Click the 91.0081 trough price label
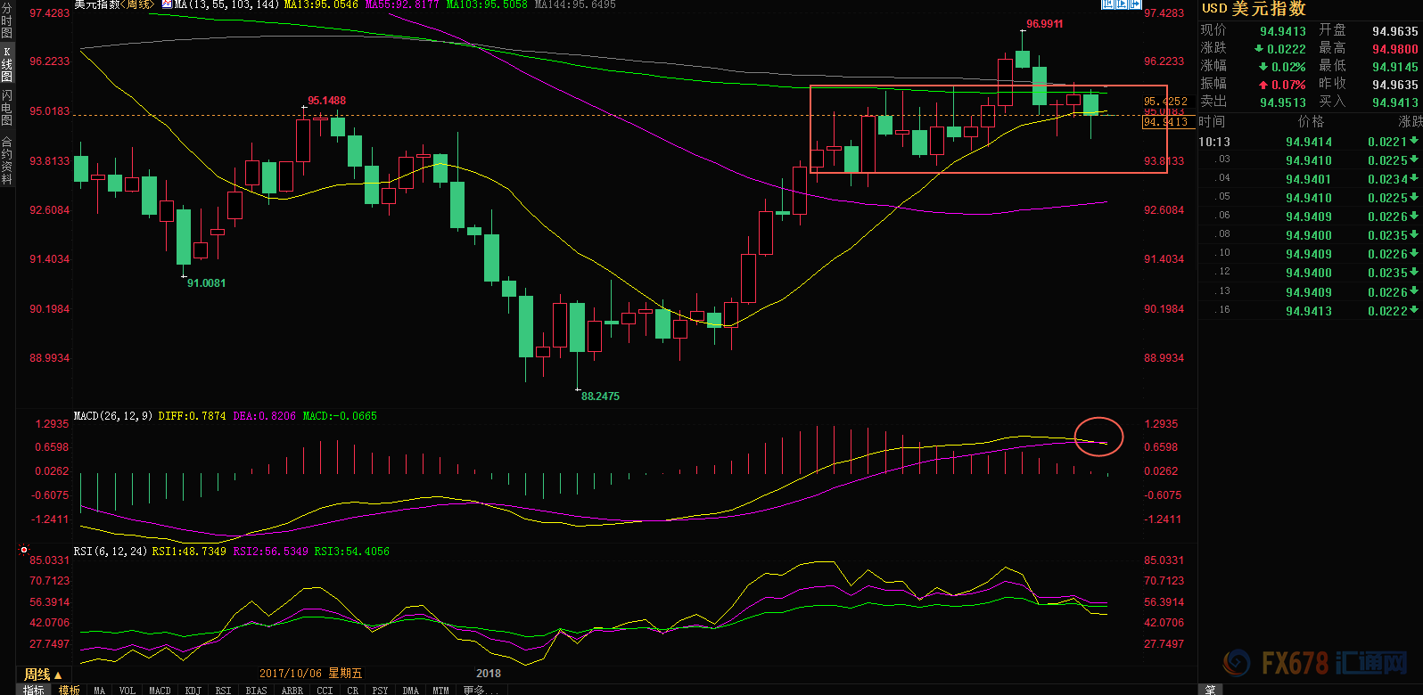1423x695 pixels. point(207,283)
